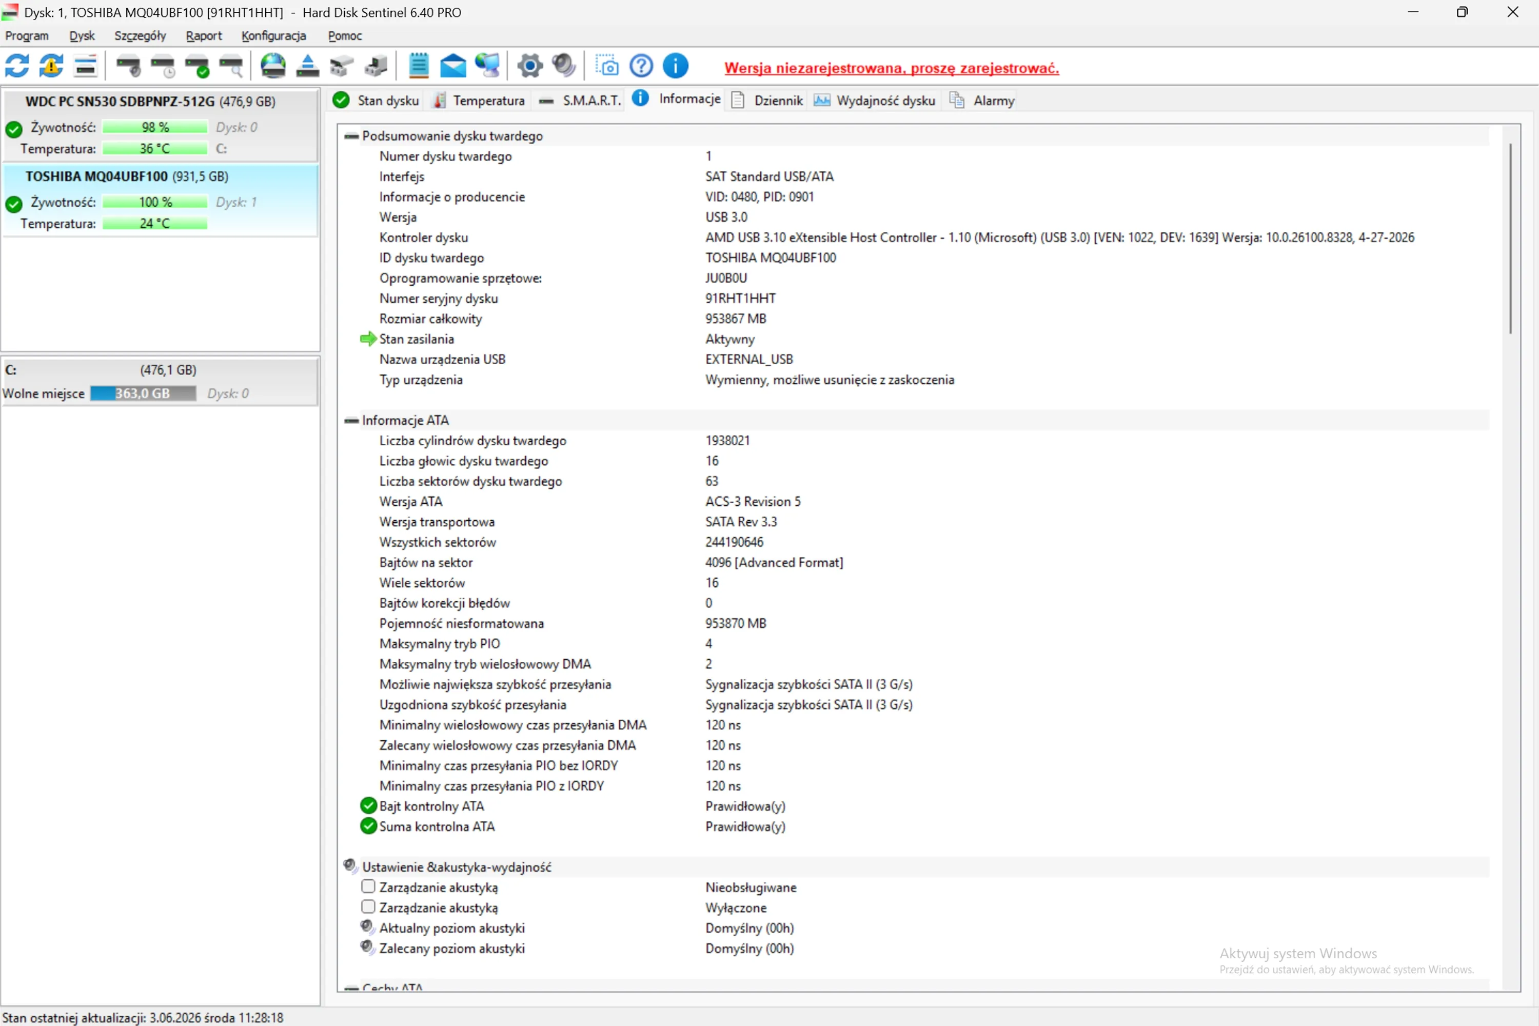This screenshot has height=1026, width=1539.
Task: Tick Zarządzanie akustyką checkbox marked Wyłączone
Action: (x=368, y=907)
